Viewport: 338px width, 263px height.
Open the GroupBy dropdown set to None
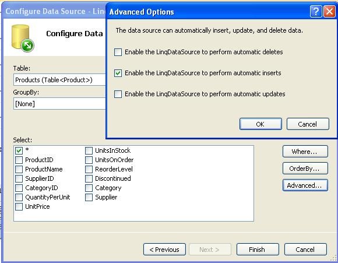point(59,104)
